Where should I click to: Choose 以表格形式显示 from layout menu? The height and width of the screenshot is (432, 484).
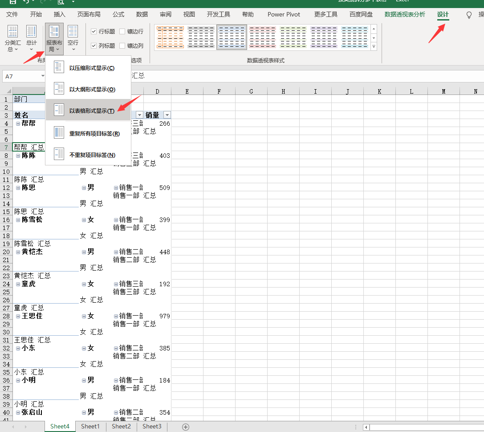click(x=88, y=110)
